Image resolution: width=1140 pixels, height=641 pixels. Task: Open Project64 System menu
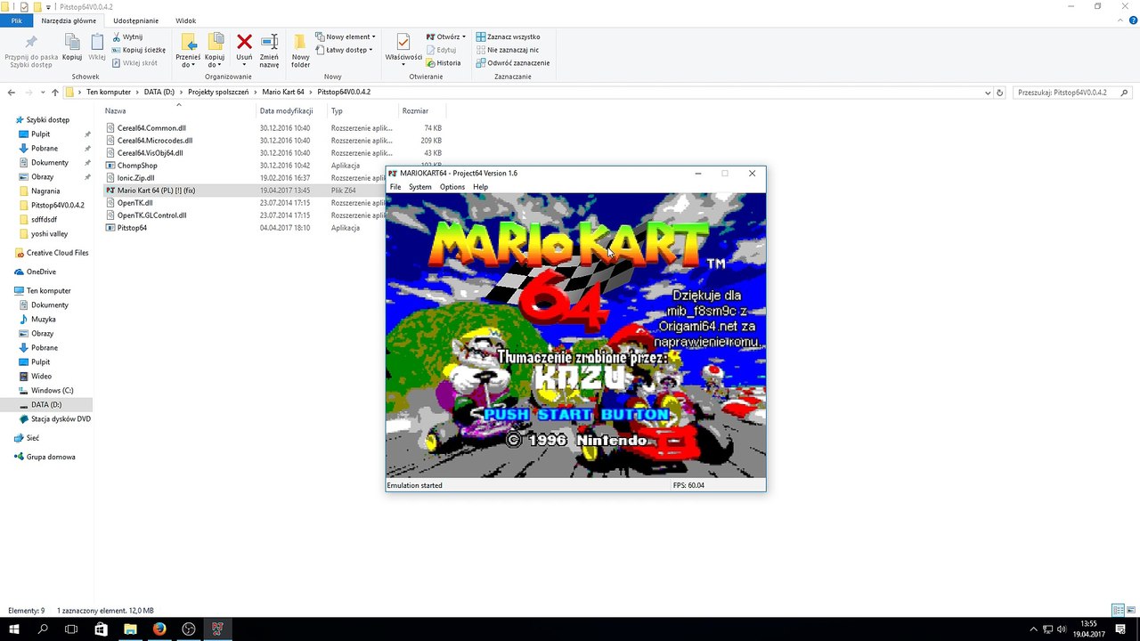[x=420, y=187]
